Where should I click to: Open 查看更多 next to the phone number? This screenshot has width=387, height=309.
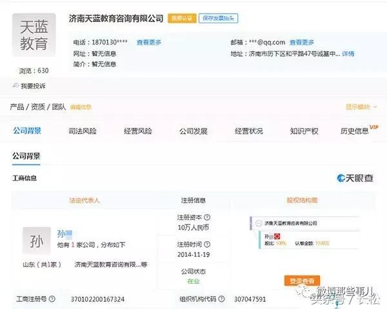[149, 43]
